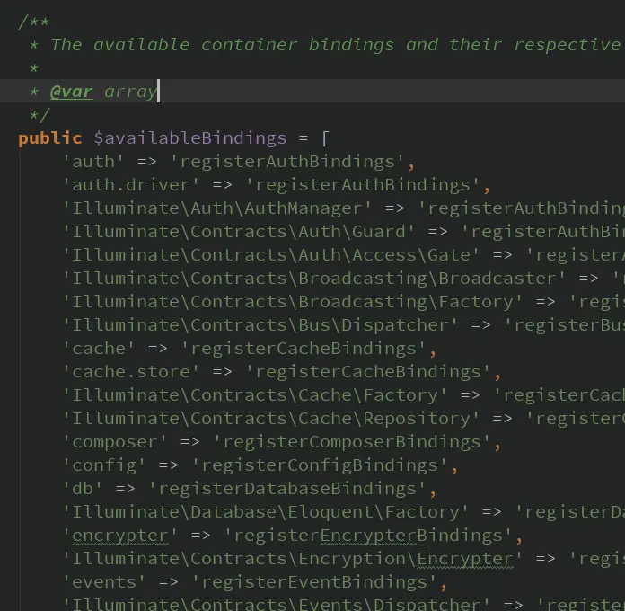Click the 'events' array key

[x=104, y=582]
